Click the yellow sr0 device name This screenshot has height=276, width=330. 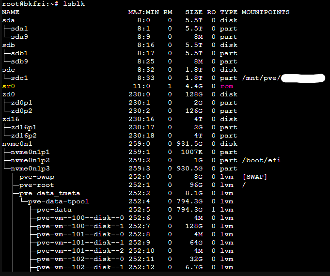coord(8,86)
